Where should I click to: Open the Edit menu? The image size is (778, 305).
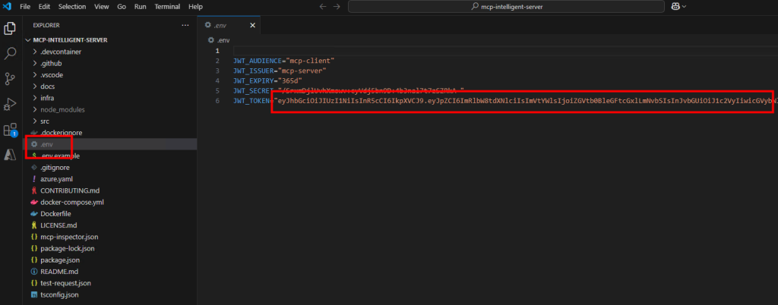[x=44, y=6]
